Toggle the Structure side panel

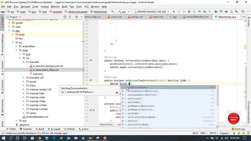(x=2, y=68)
